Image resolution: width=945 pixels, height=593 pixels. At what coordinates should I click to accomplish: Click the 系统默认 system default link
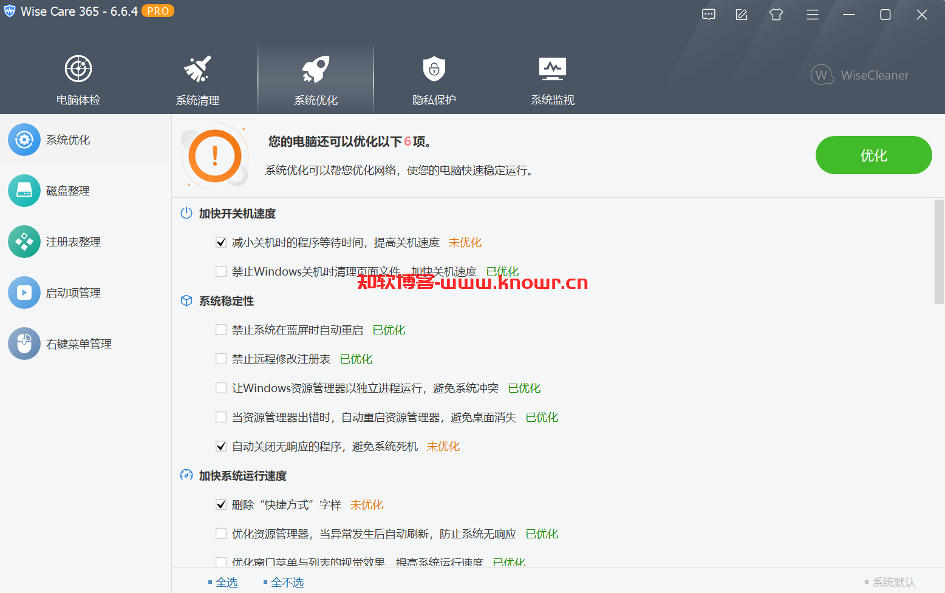[893, 582]
